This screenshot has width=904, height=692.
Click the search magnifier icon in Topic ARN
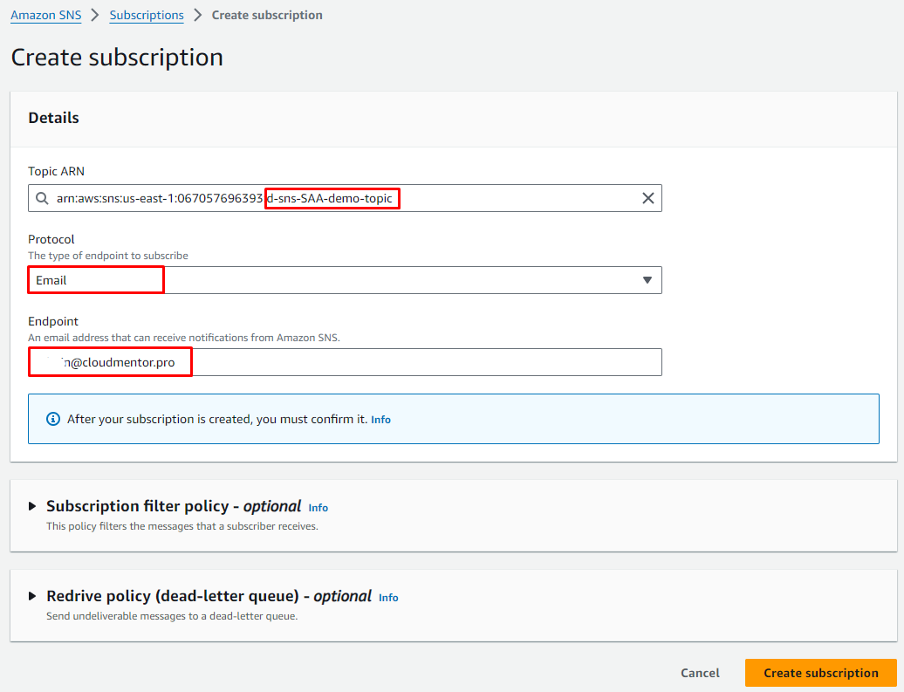tap(42, 198)
